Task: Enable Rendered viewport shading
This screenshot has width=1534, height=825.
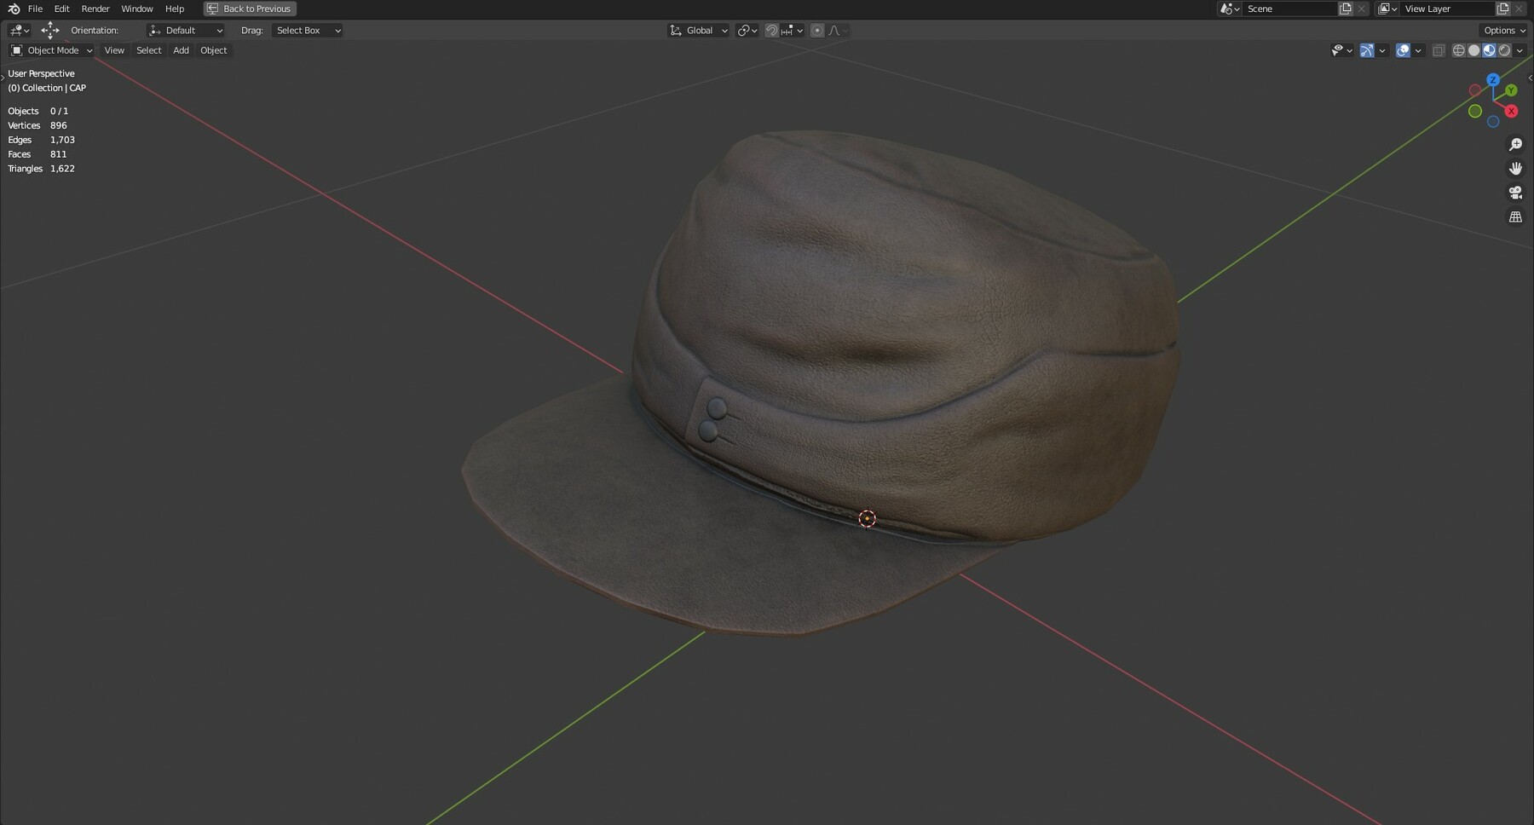Action: [x=1505, y=50]
